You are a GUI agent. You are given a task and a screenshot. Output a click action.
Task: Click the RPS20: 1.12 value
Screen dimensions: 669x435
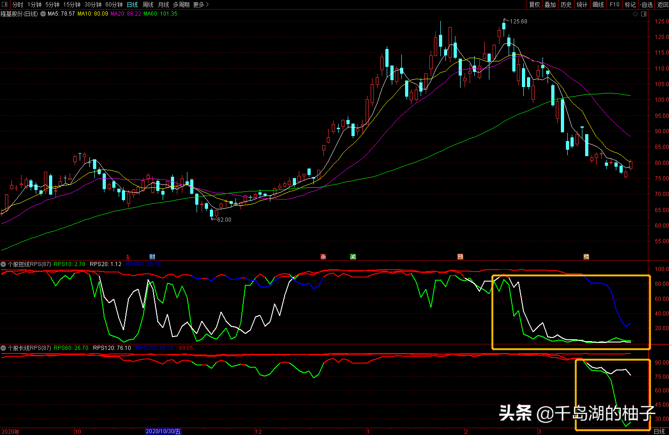(105, 264)
